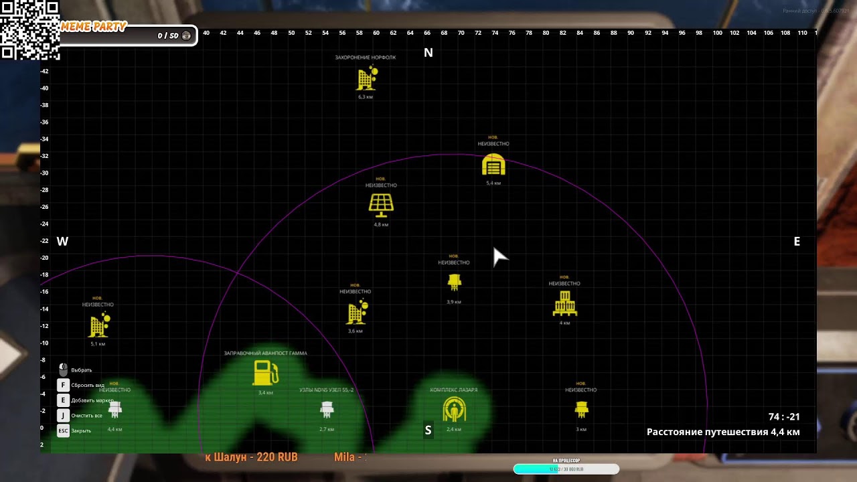Click the Комплекс Лазаря label text
The height and width of the screenshot is (482, 857).
(x=454, y=390)
